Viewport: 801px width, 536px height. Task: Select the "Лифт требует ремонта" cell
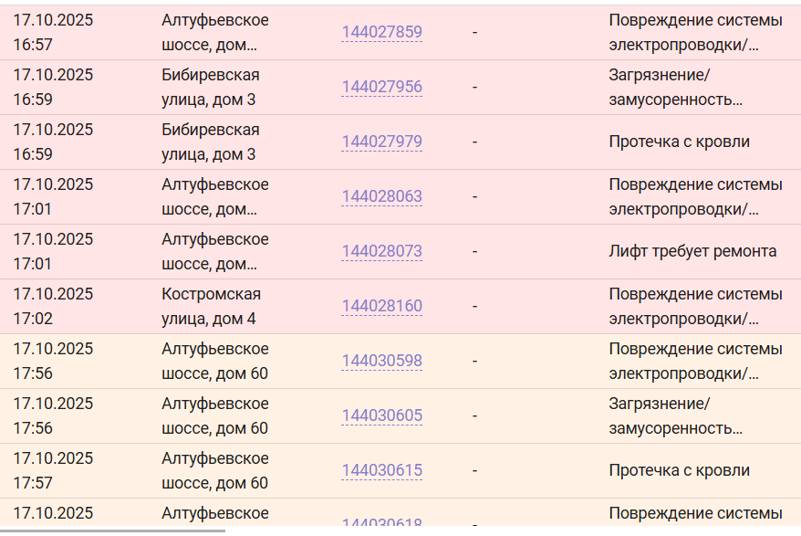692,251
